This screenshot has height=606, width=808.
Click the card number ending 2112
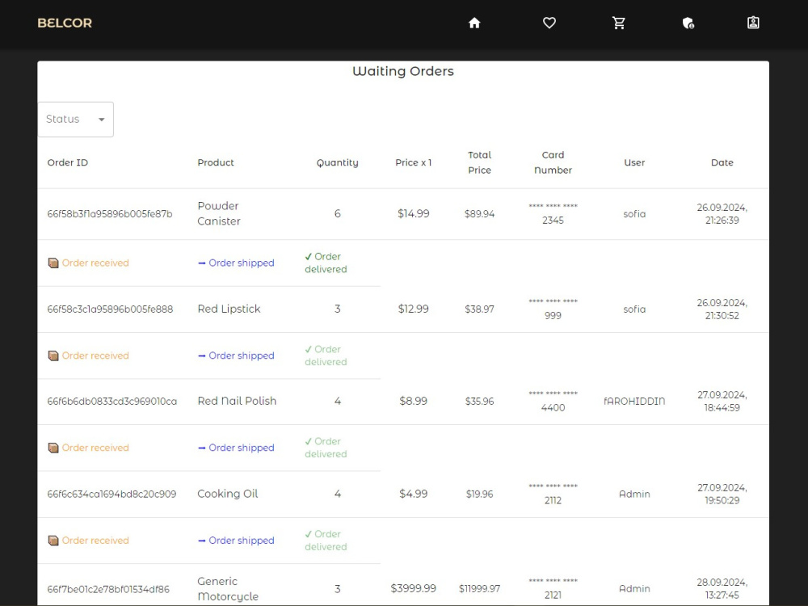click(x=553, y=494)
